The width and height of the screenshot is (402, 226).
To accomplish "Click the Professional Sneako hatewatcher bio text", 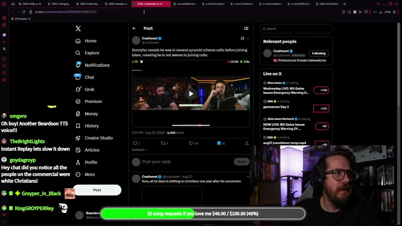I will pyautogui.click(x=300, y=61).
